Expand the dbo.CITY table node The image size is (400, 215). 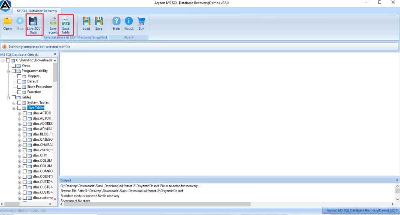coord(20,156)
